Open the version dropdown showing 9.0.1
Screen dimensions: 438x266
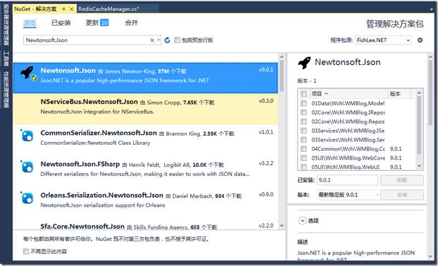pyautogui.click(x=348, y=195)
